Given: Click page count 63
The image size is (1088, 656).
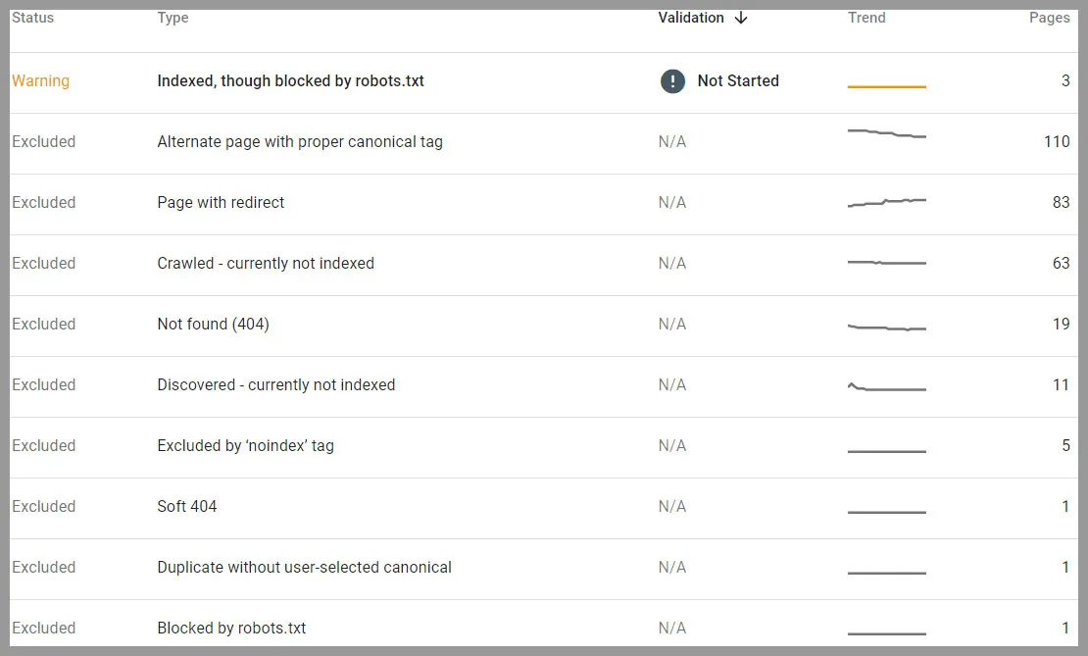Looking at the screenshot, I should pos(1061,263).
